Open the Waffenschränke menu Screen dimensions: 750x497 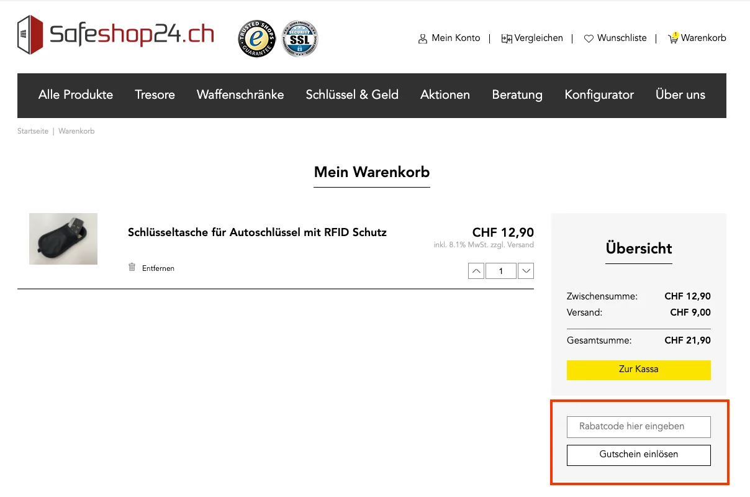point(240,95)
